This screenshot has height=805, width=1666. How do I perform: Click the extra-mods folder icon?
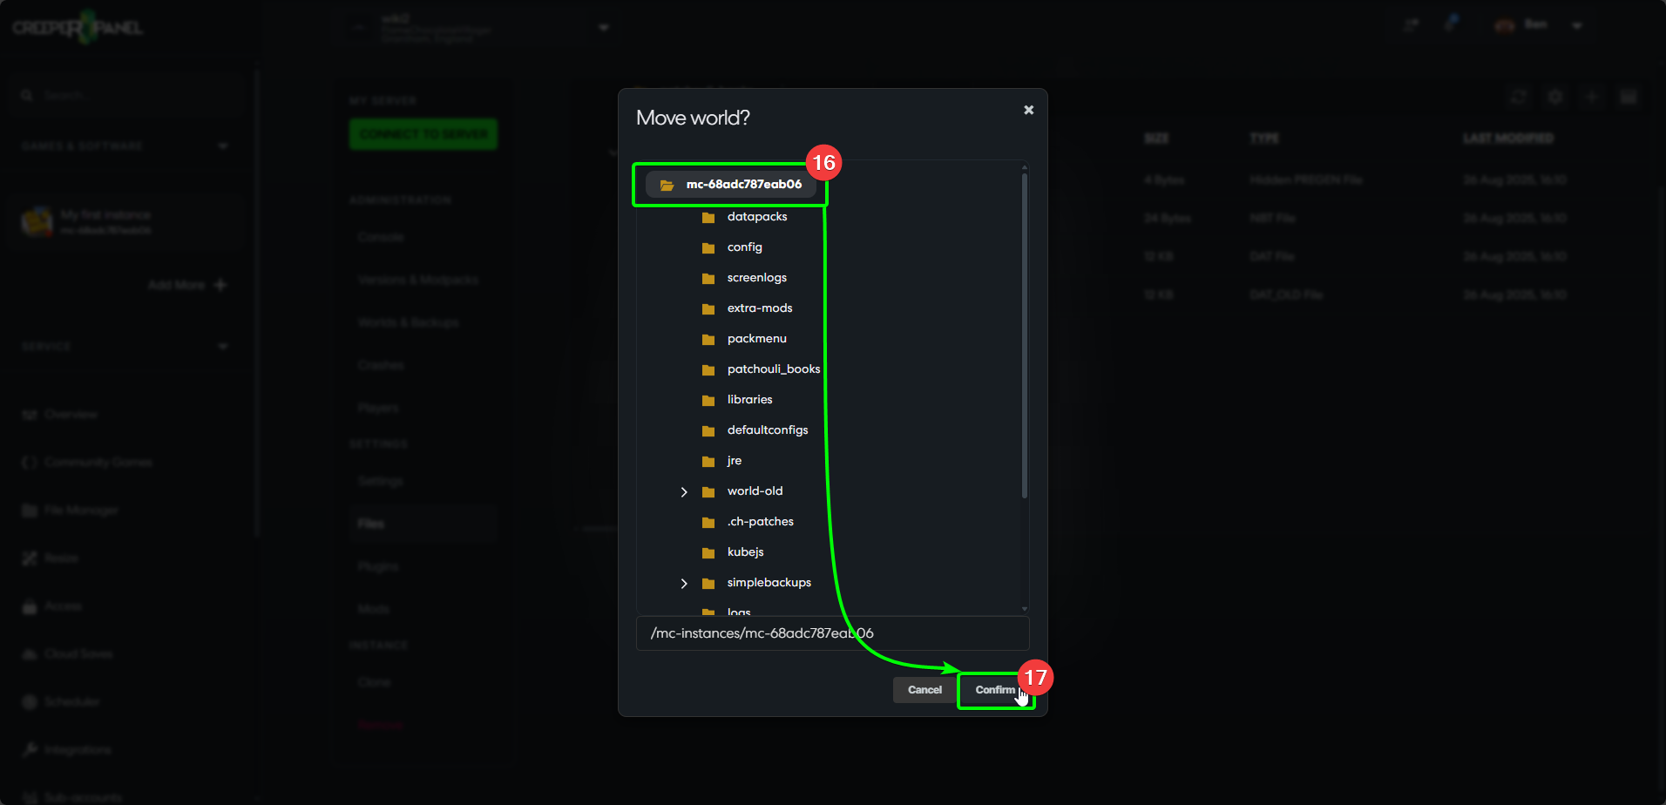click(708, 309)
